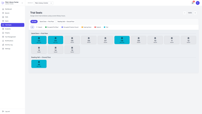Click the Main Library Center logo
202x114 pixels.
pos(3,3)
